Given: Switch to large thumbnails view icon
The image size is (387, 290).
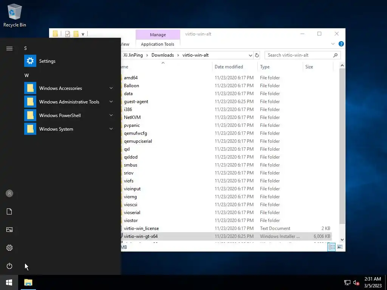Looking at the screenshot, I should [x=340, y=247].
